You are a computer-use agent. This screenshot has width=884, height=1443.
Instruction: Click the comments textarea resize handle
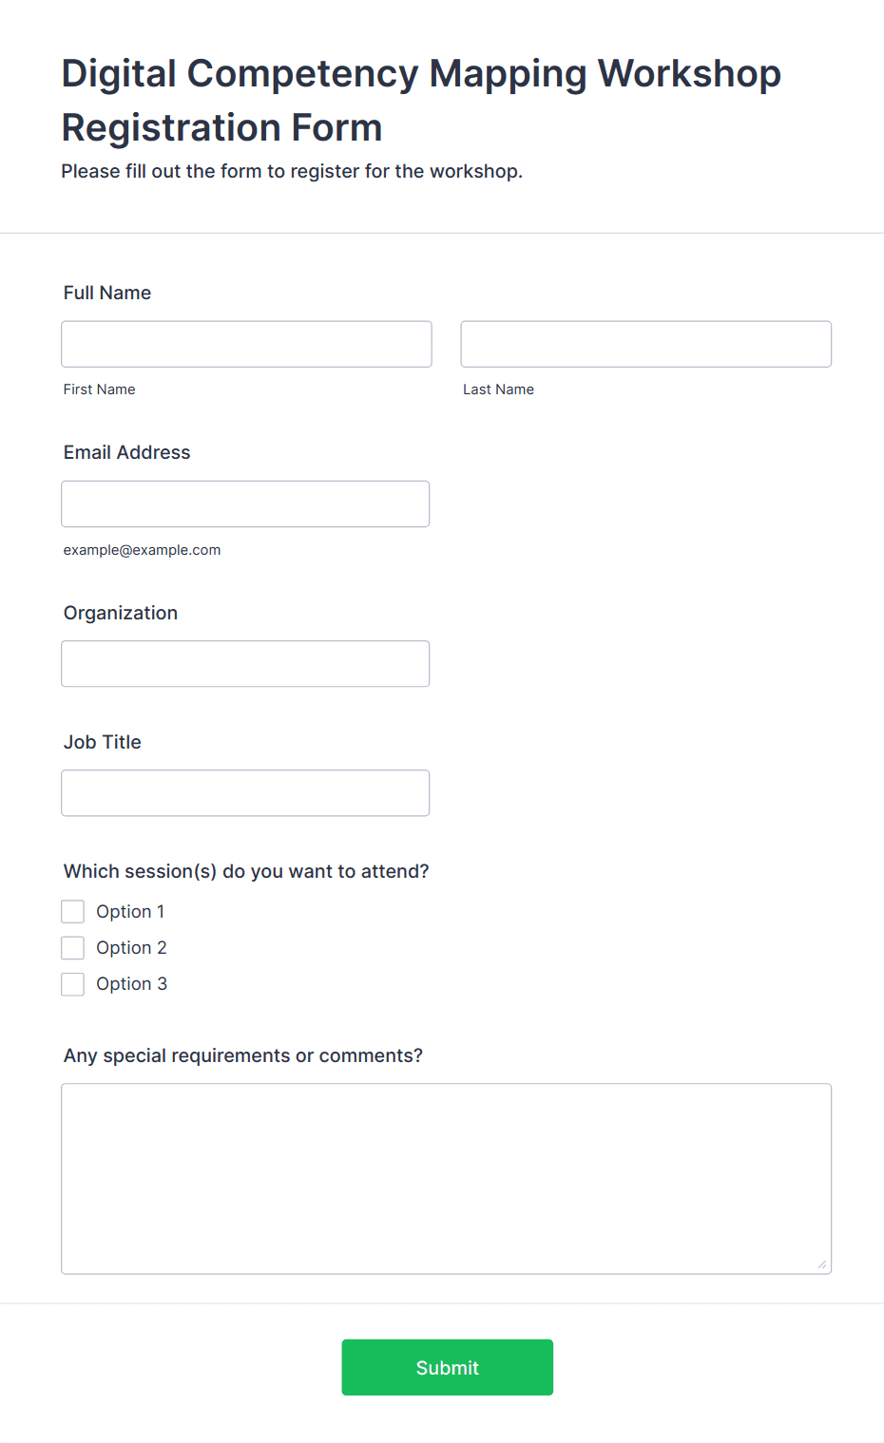point(822,1264)
